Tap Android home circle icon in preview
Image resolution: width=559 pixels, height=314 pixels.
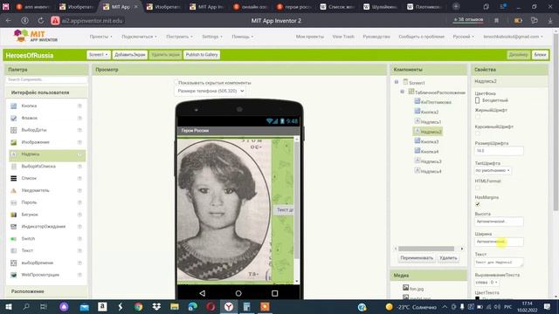(238, 293)
